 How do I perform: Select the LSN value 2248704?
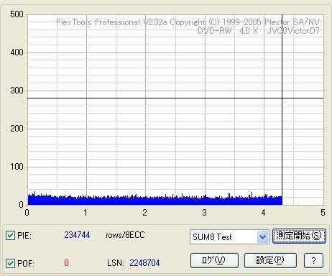click(x=144, y=263)
